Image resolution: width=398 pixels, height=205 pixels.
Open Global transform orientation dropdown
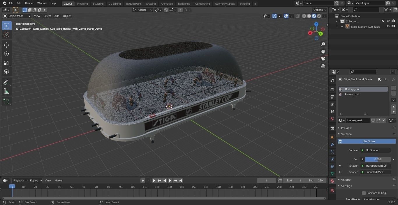tap(143, 10)
